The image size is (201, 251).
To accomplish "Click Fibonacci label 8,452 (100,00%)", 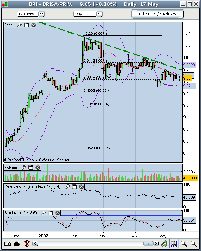I will coord(97,148).
